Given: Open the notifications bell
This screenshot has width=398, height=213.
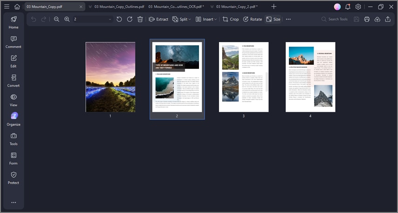Looking at the screenshot, I should click(348, 7).
